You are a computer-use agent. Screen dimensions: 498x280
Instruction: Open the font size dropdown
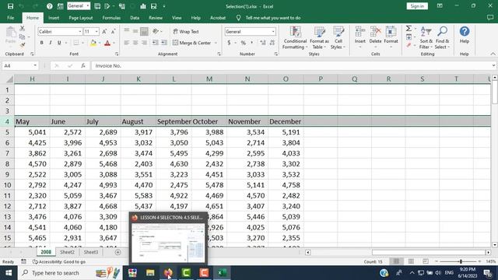coord(96,32)
